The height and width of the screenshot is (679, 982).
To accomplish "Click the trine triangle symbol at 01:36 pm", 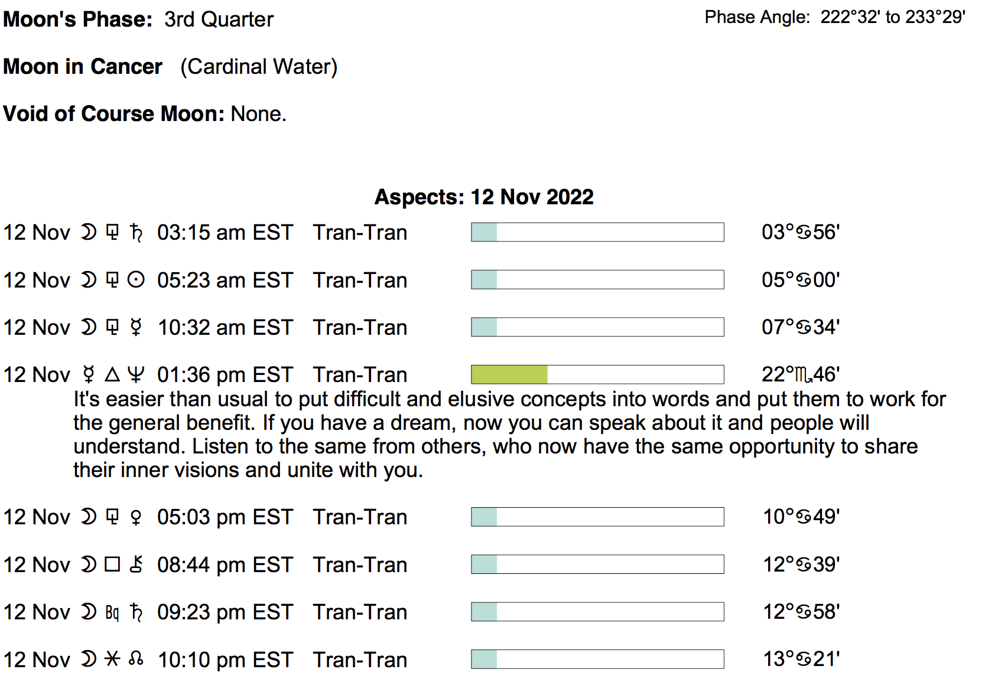I will tap(112, 374).
